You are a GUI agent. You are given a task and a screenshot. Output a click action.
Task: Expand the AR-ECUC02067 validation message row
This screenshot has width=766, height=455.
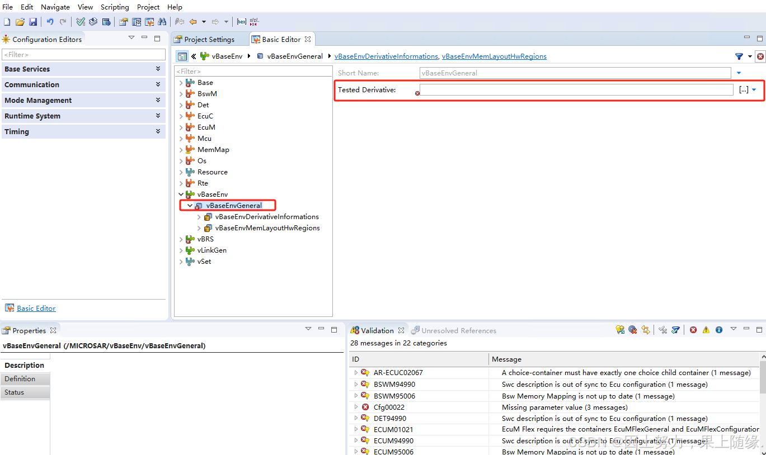coord(356,372)
